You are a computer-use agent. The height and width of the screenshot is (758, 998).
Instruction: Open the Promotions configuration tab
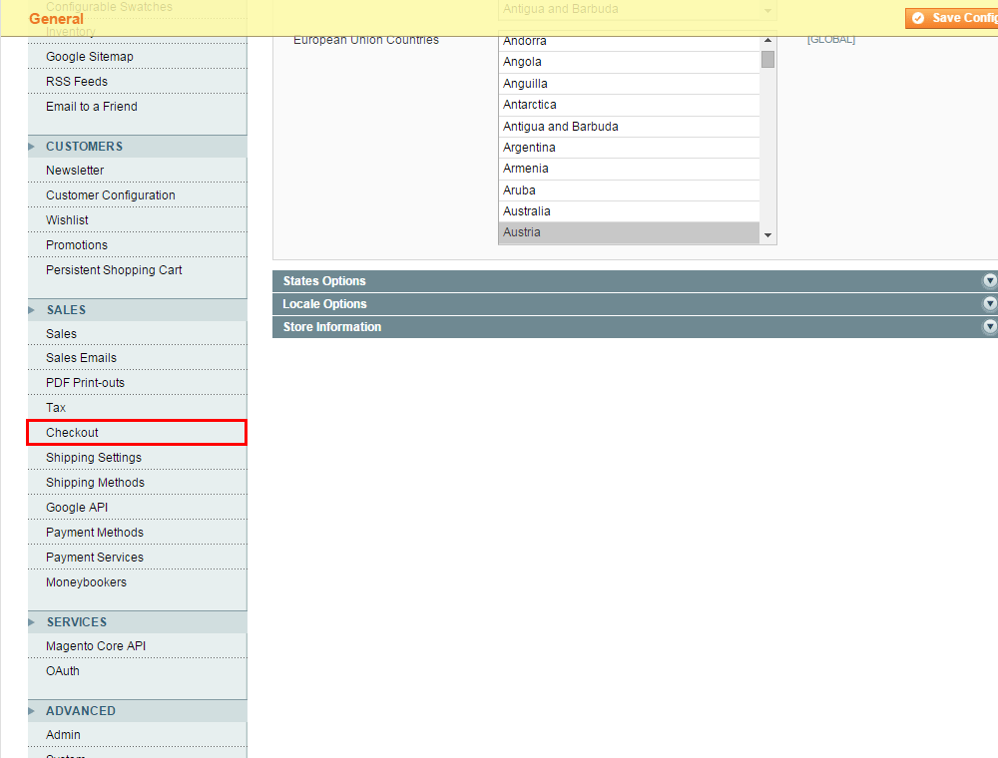[x=138, y=244]
